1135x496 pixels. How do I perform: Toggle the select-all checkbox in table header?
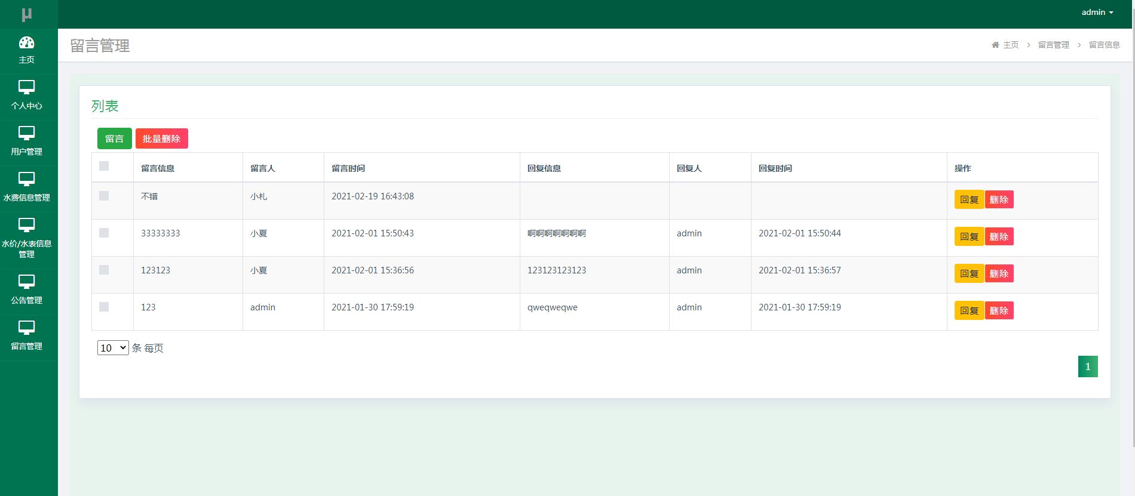[x=104, y=166]
